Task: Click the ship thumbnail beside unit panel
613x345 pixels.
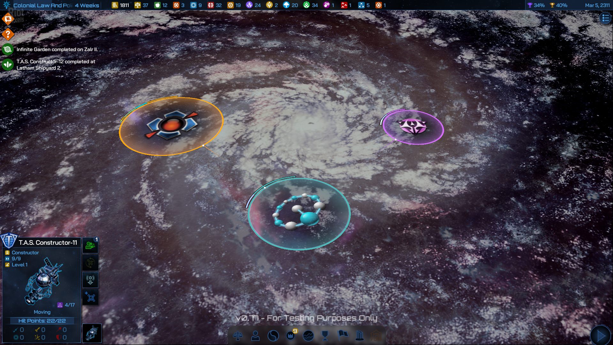Action: pyautogui.click(x=92, y=333)
